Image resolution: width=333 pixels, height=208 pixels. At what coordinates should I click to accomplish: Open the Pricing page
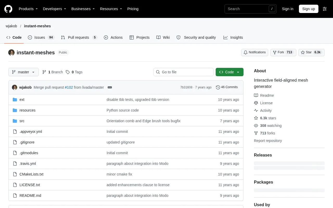pos(133,9)
